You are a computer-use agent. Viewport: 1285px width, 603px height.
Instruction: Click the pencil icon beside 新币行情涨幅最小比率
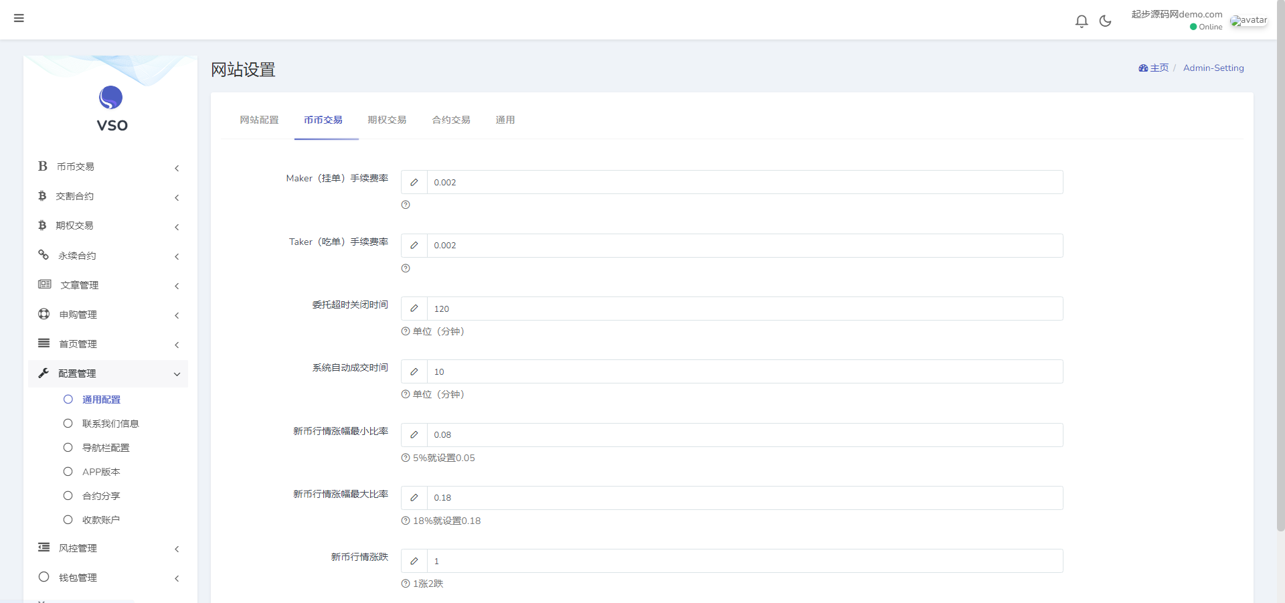[x=414, y=435]
